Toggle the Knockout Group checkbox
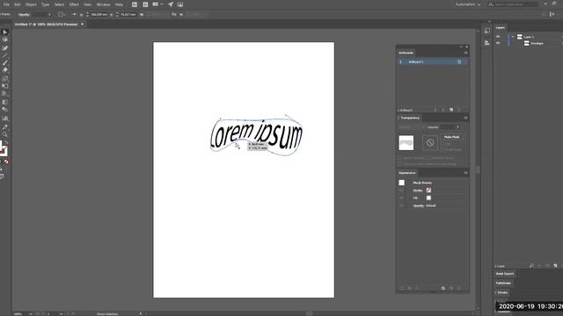The image size is (563, 316). [428, 158]
